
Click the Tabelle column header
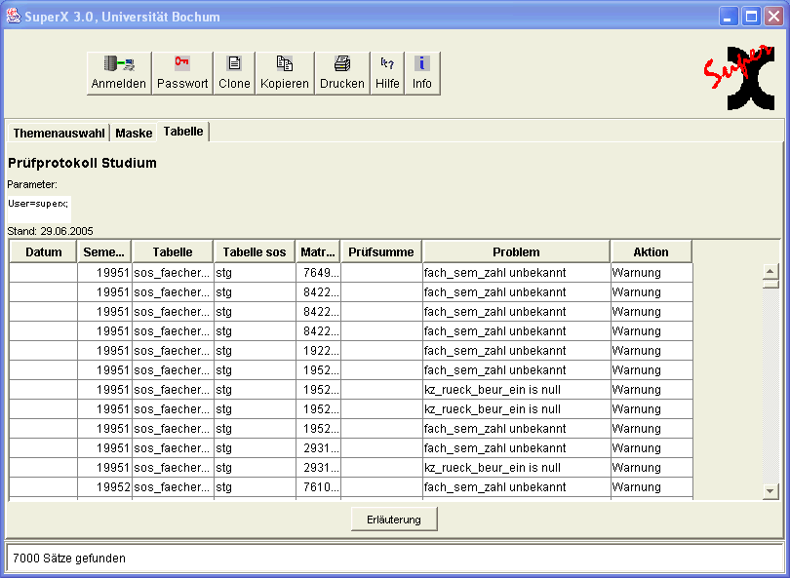[173, 251]
